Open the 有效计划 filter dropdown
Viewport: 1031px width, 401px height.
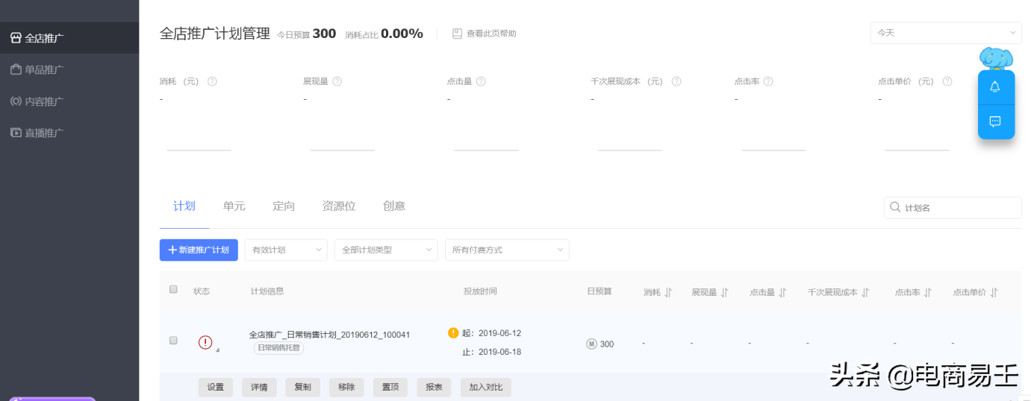[286, 250]
